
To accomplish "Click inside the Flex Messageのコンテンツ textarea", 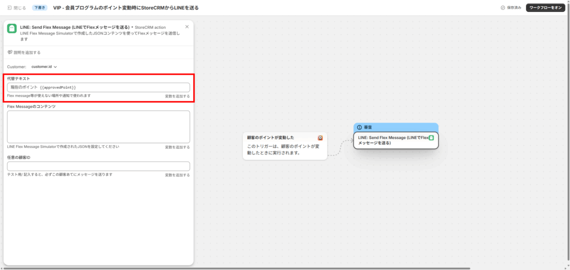I will tap(98, 127).
